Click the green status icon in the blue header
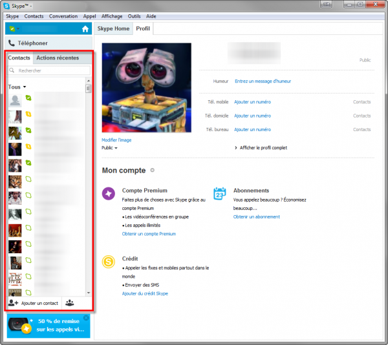This screenshot has width=388, height=345. pyautogui.click(x=12, y=28)
